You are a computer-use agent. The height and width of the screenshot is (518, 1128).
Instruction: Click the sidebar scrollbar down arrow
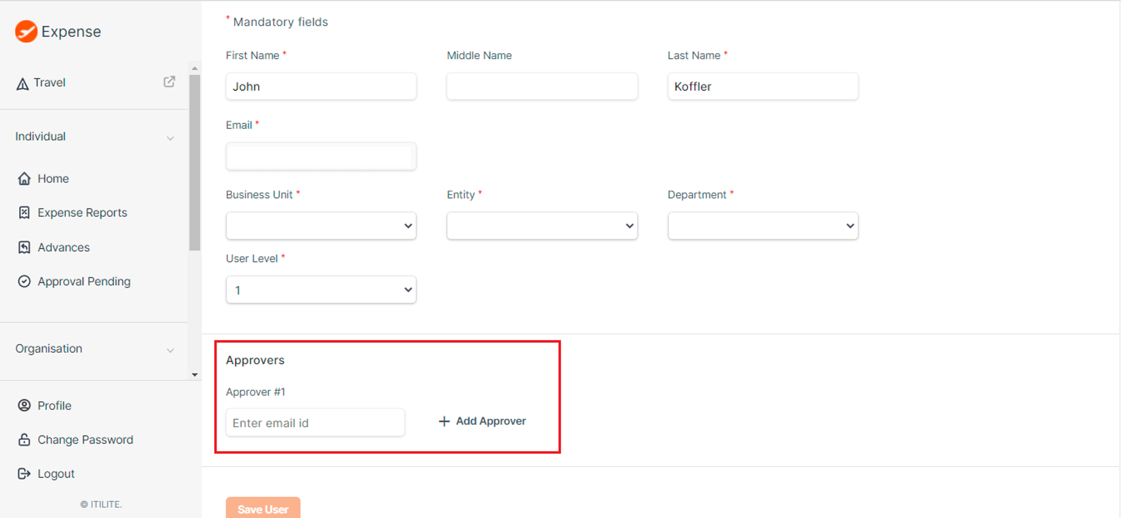pyautogui.click(x=195, y=374)
